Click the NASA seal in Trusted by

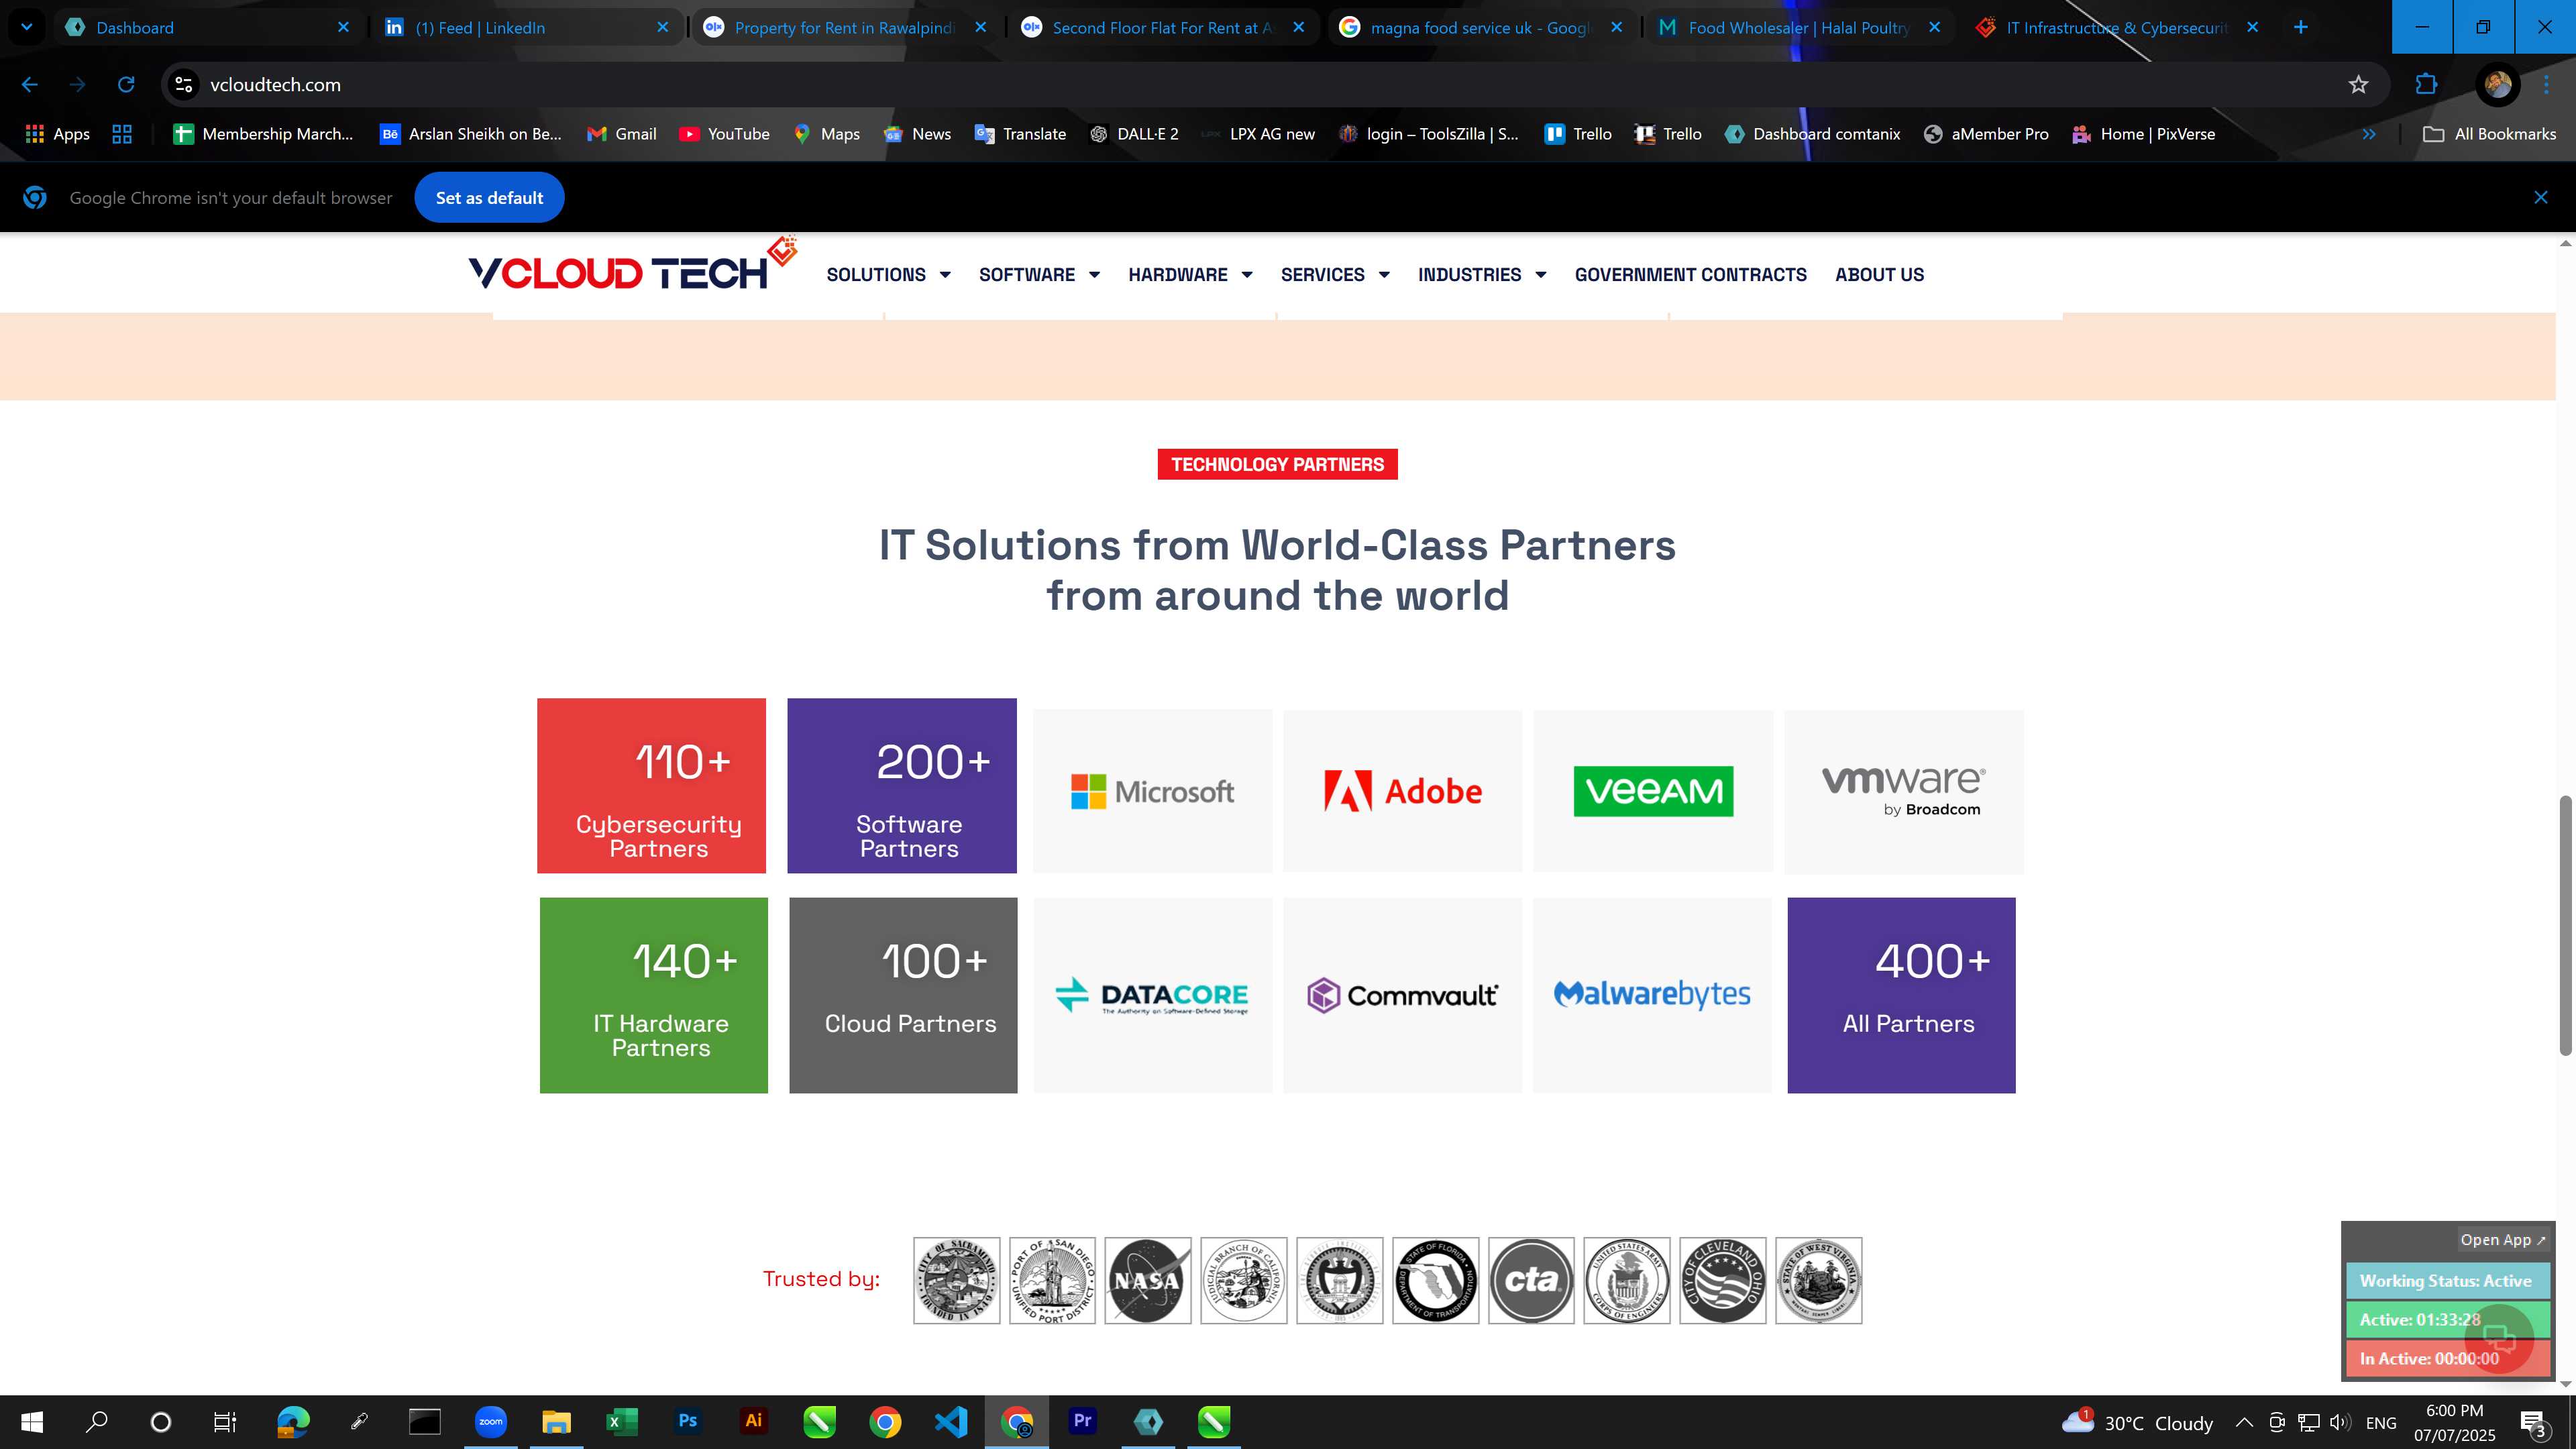tap(1148, 1280)
